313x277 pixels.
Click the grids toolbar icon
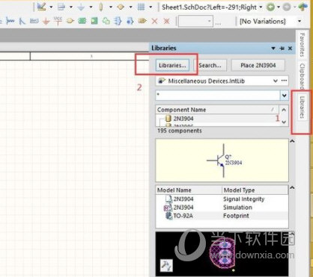pyautogui.click(x=141, y=7)
